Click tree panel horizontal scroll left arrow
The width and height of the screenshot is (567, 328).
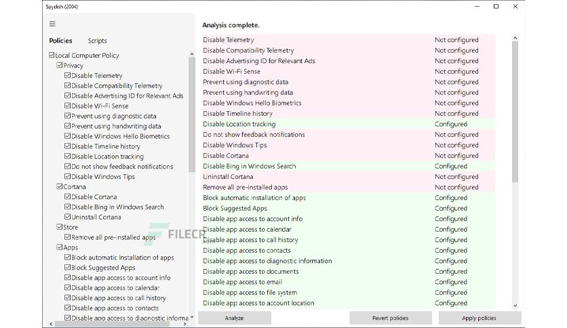coord(51,324)
